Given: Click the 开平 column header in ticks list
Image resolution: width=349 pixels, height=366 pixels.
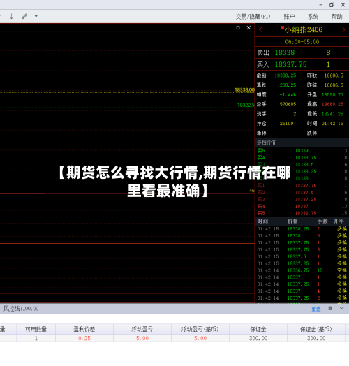Looking at the screenshot, I should [x=339, y=221].
